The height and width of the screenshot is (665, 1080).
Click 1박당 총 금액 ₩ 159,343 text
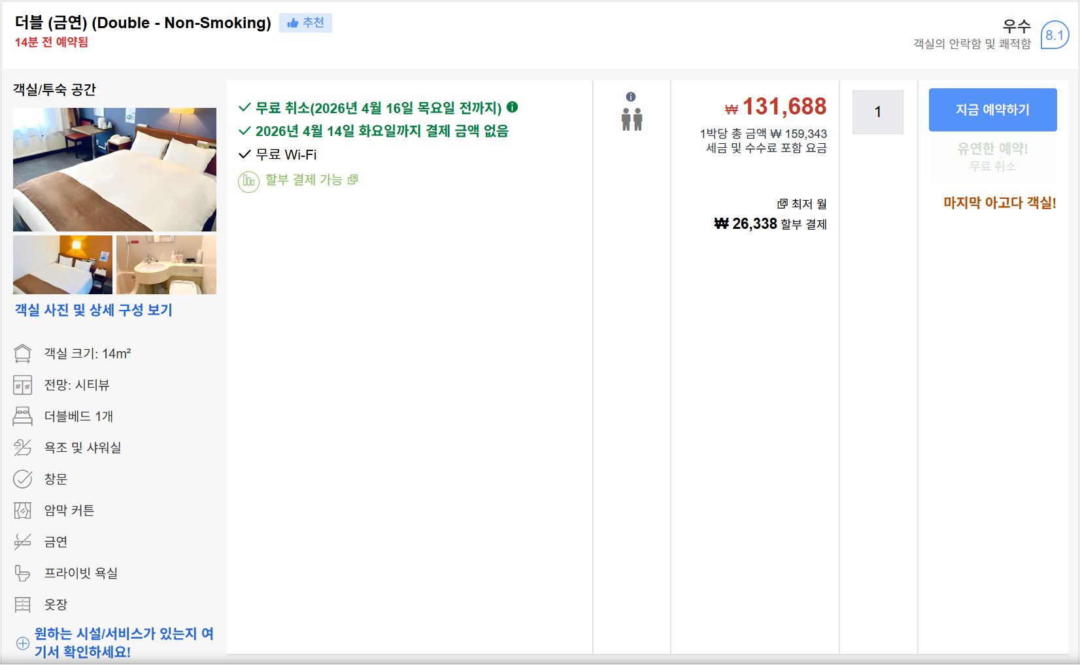(x=763, y=133)
